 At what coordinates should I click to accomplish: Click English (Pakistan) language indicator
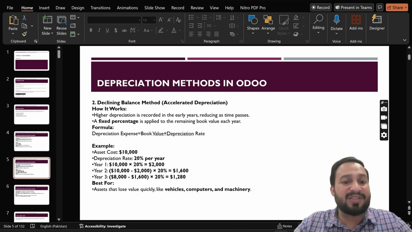click(53, 226)
